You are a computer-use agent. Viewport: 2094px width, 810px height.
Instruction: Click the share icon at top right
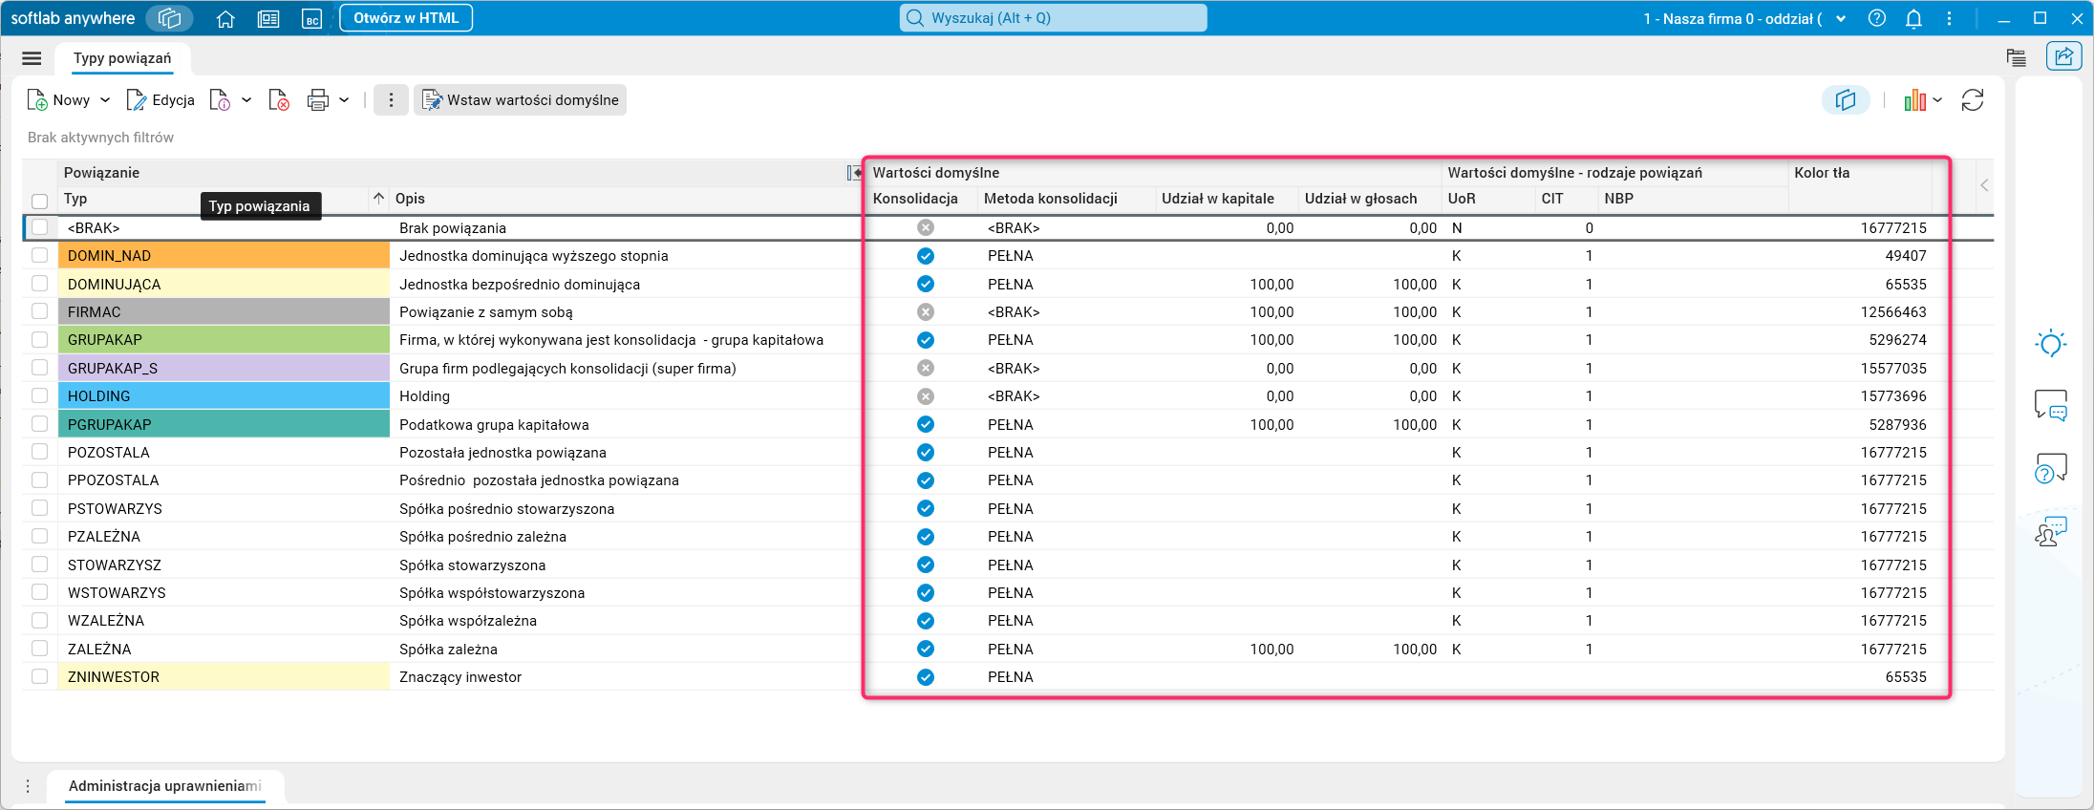tap(2063, 57)
